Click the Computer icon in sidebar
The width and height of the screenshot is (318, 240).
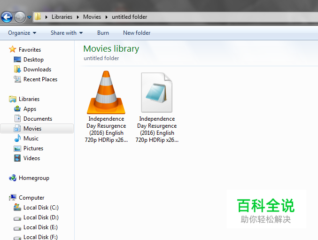(x=13, y=197)
